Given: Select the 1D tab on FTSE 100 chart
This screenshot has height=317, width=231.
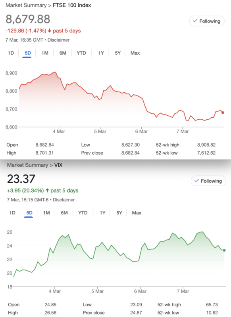Looking at the screenshot, I should (x=11, y=53).
